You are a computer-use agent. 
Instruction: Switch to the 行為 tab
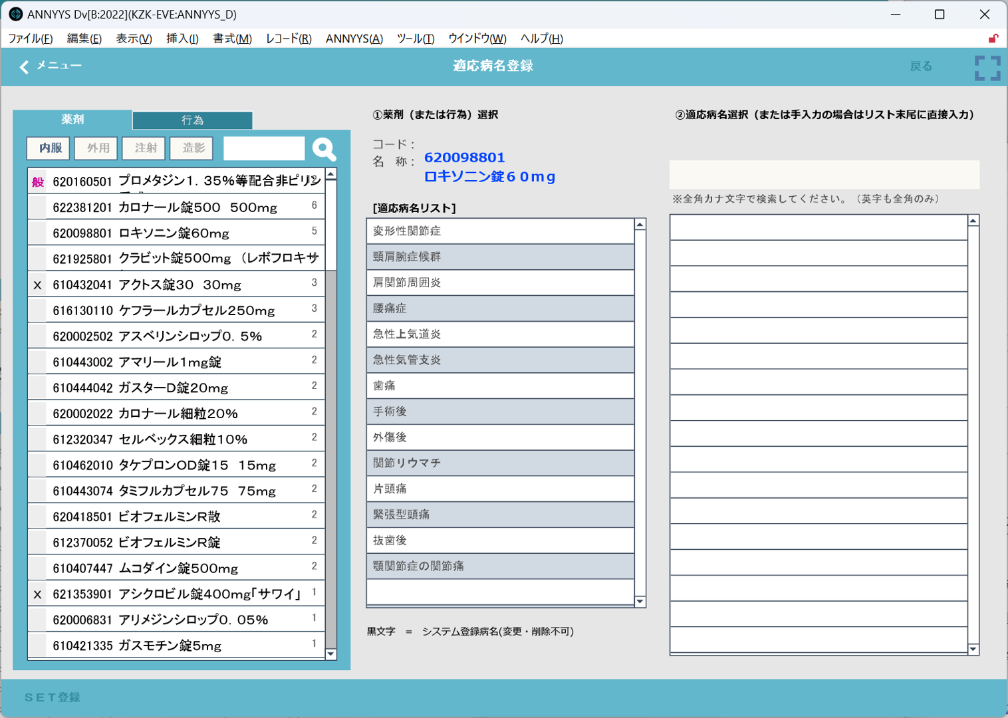click(192, 120)
